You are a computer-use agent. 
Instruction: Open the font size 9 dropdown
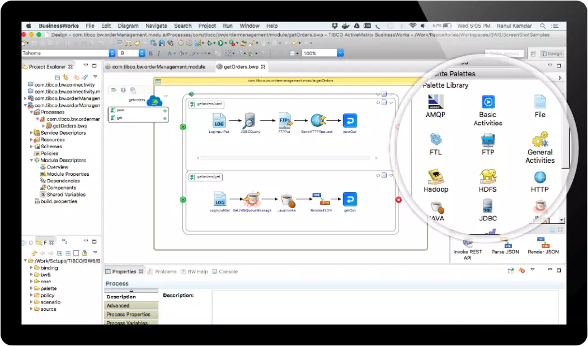click(x=142, y=53)
